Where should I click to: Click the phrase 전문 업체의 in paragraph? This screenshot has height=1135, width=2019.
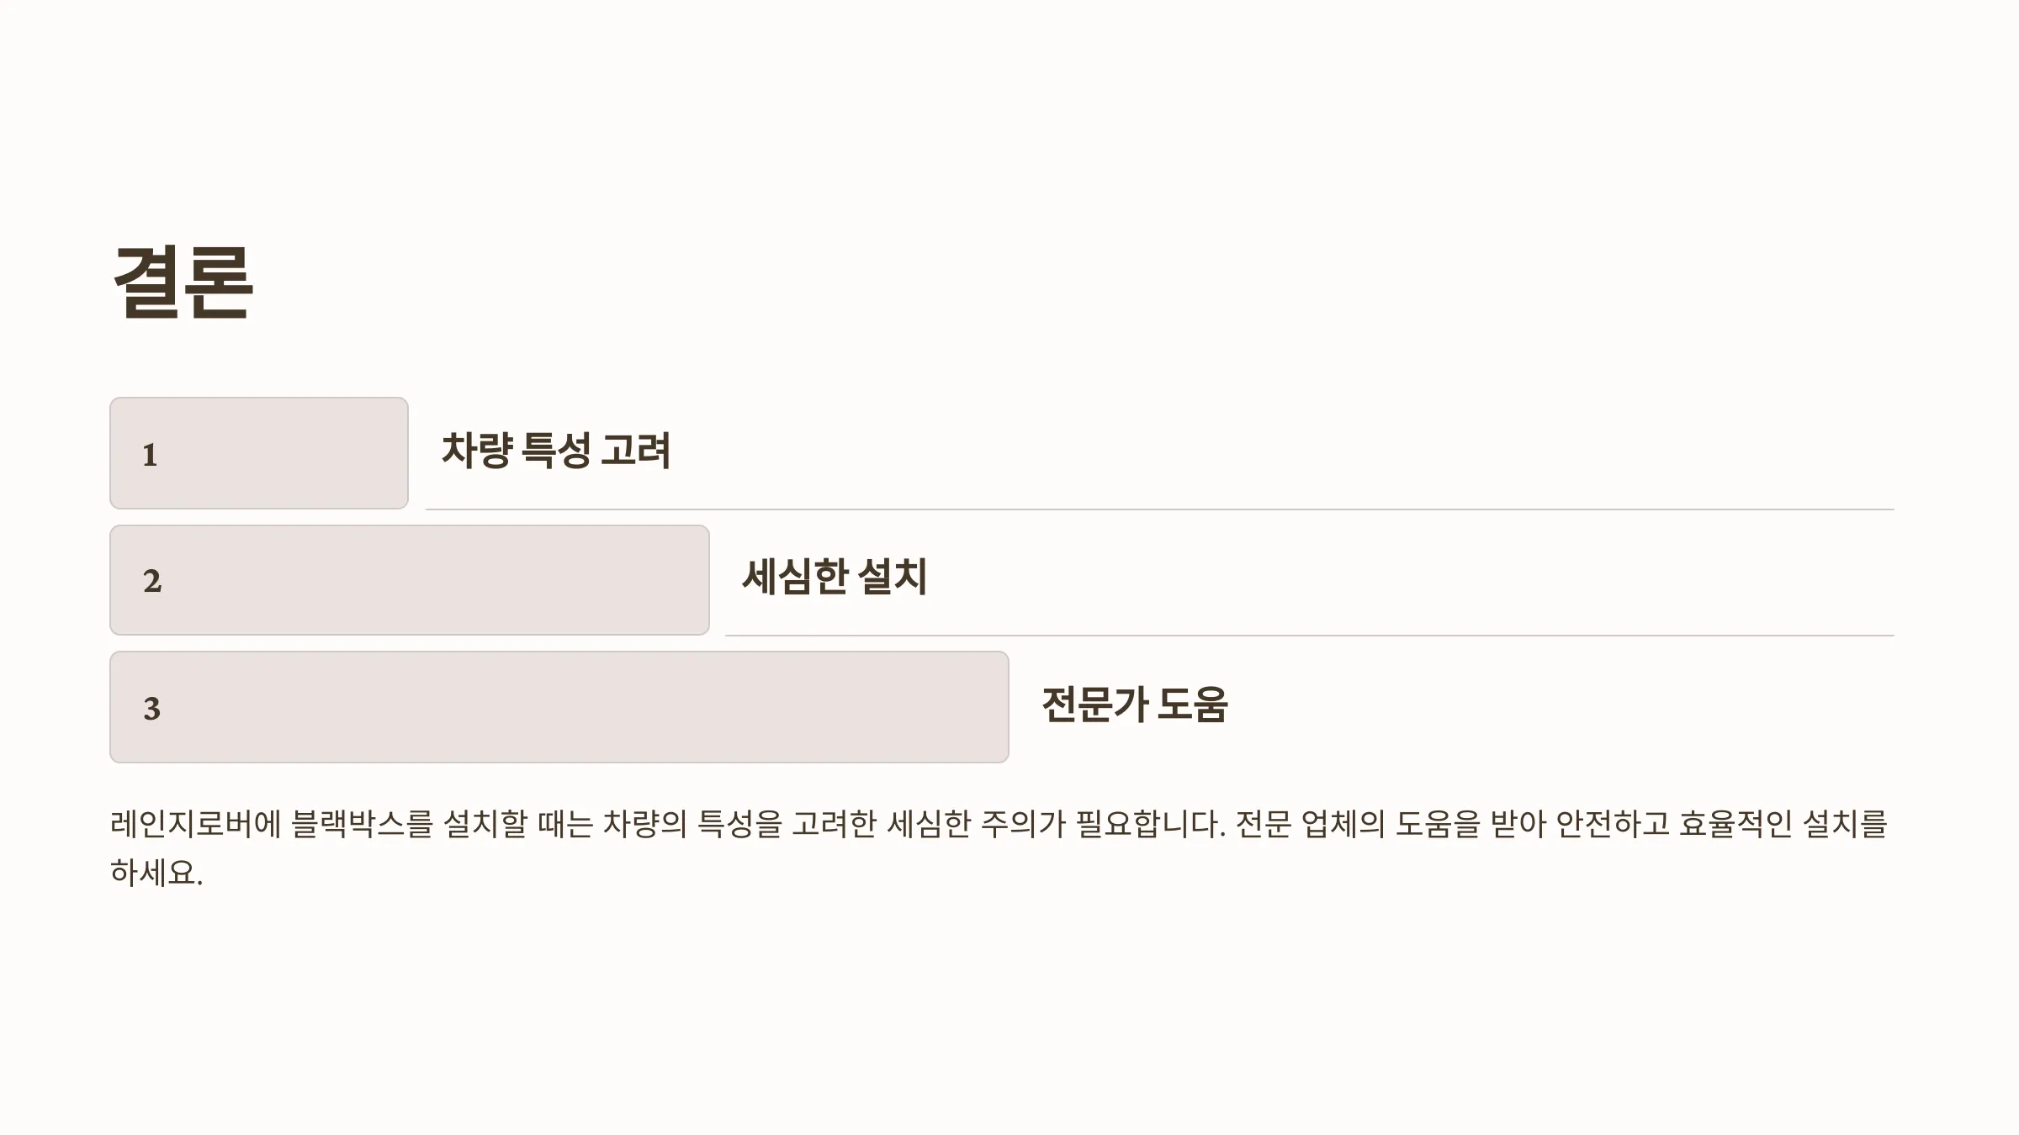point(1310,824)
